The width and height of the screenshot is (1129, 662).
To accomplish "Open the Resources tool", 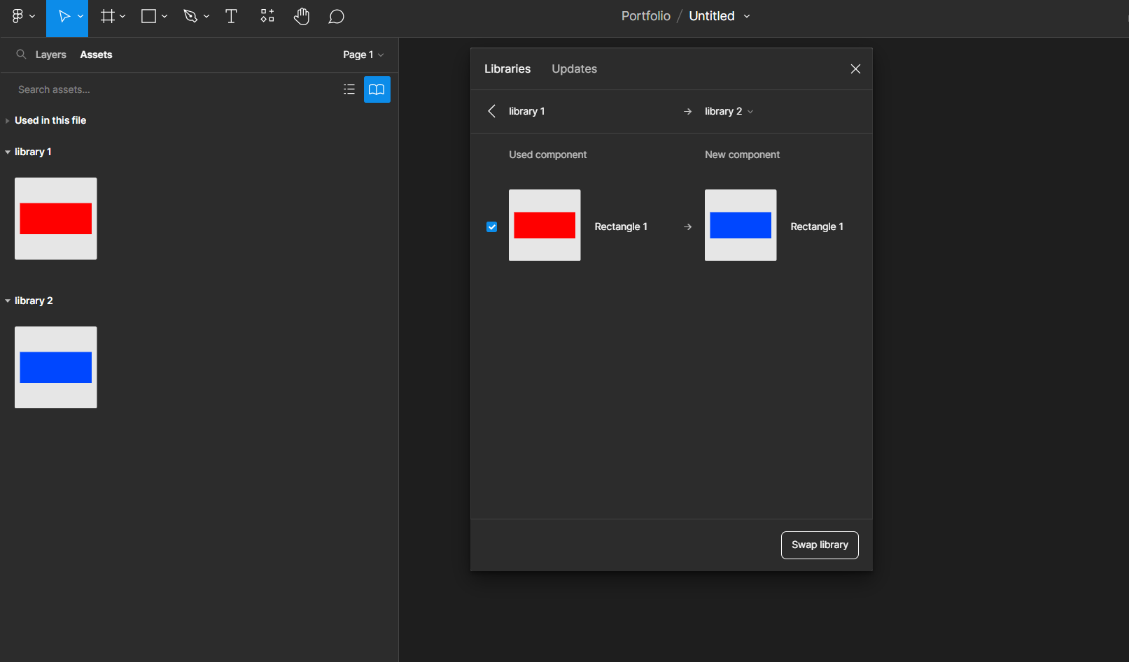I will (267, 16).
